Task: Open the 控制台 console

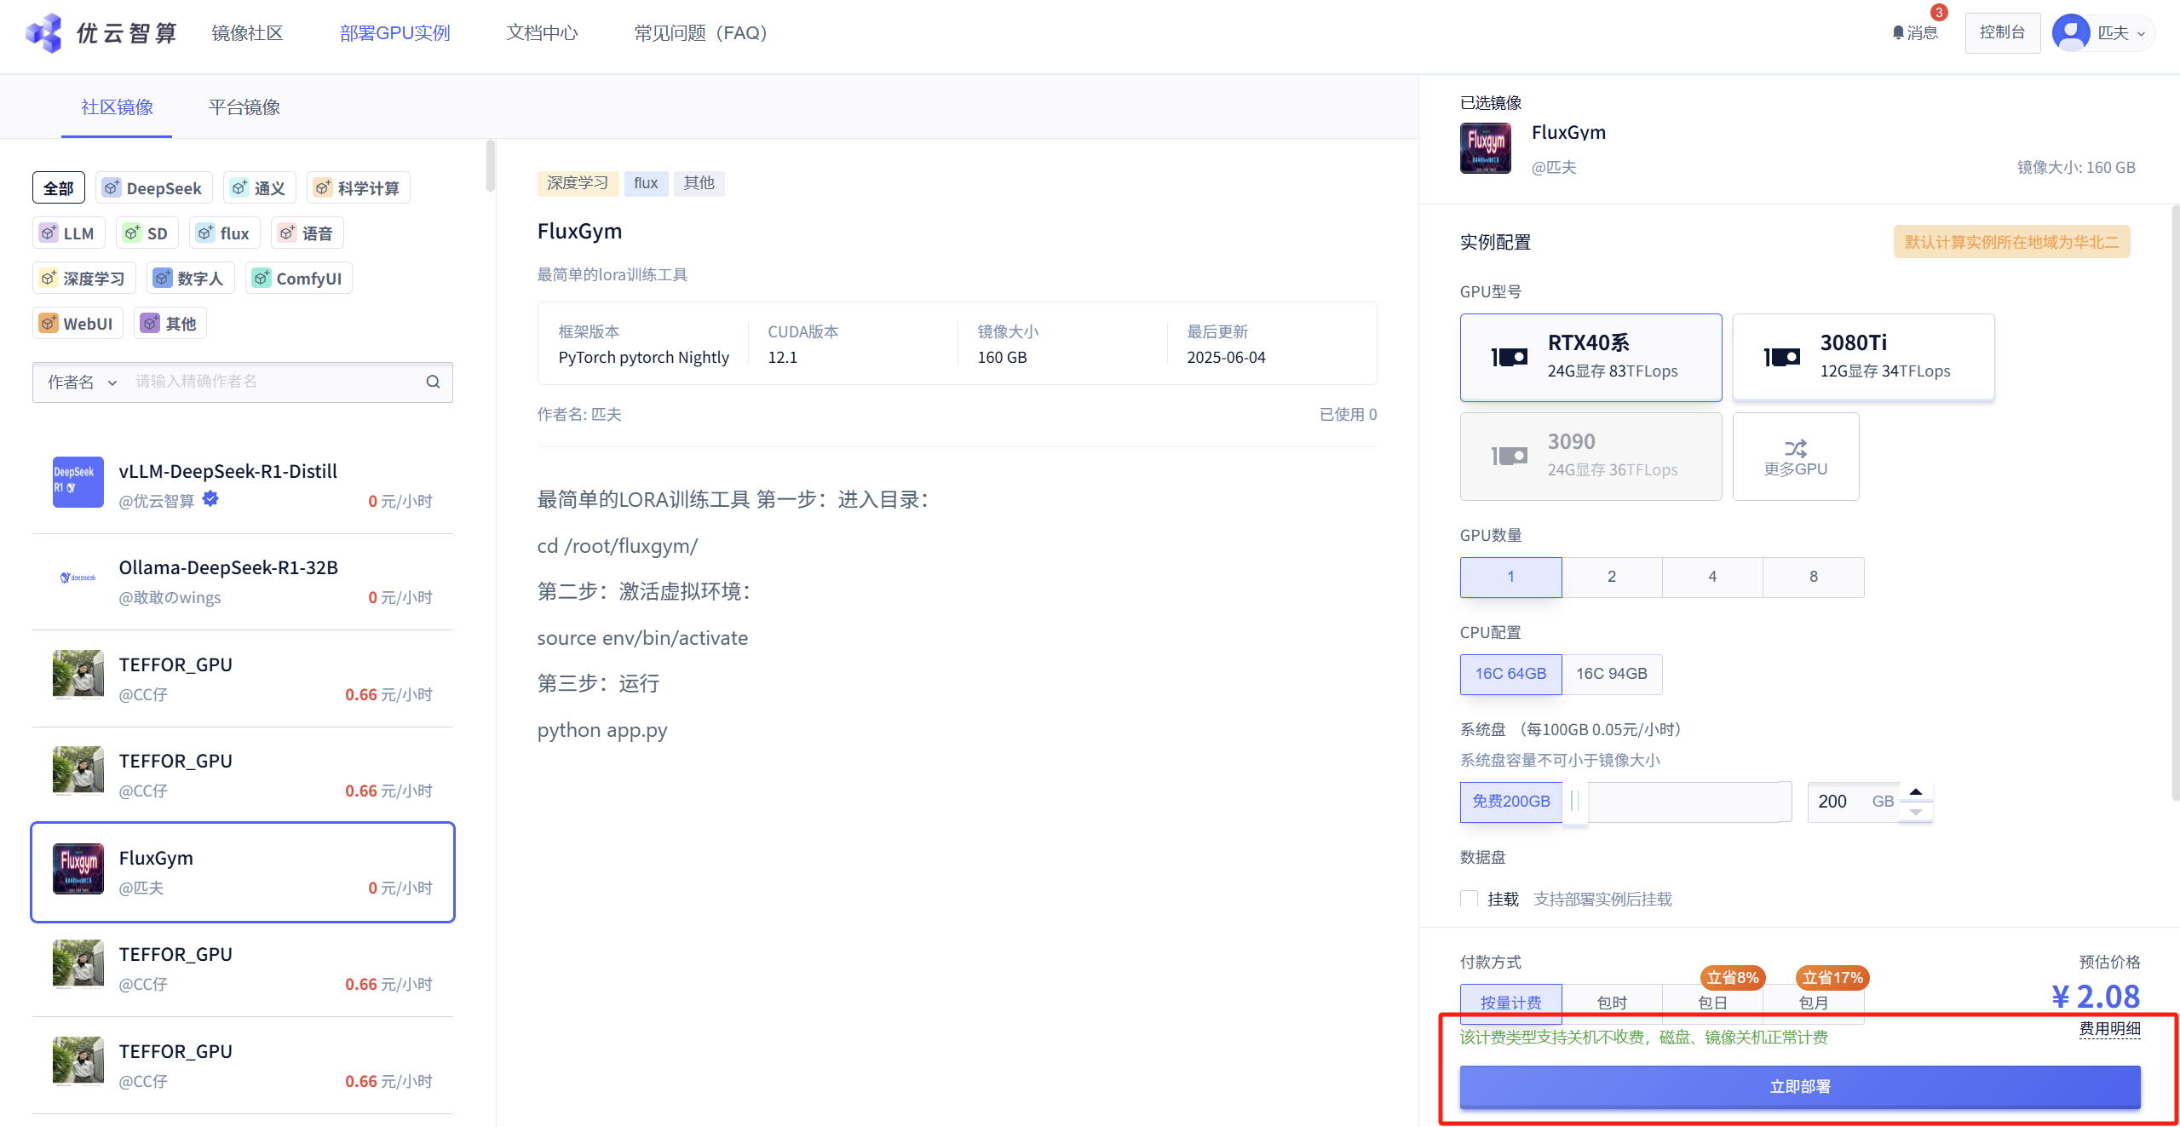Action: click(2002, 32)
